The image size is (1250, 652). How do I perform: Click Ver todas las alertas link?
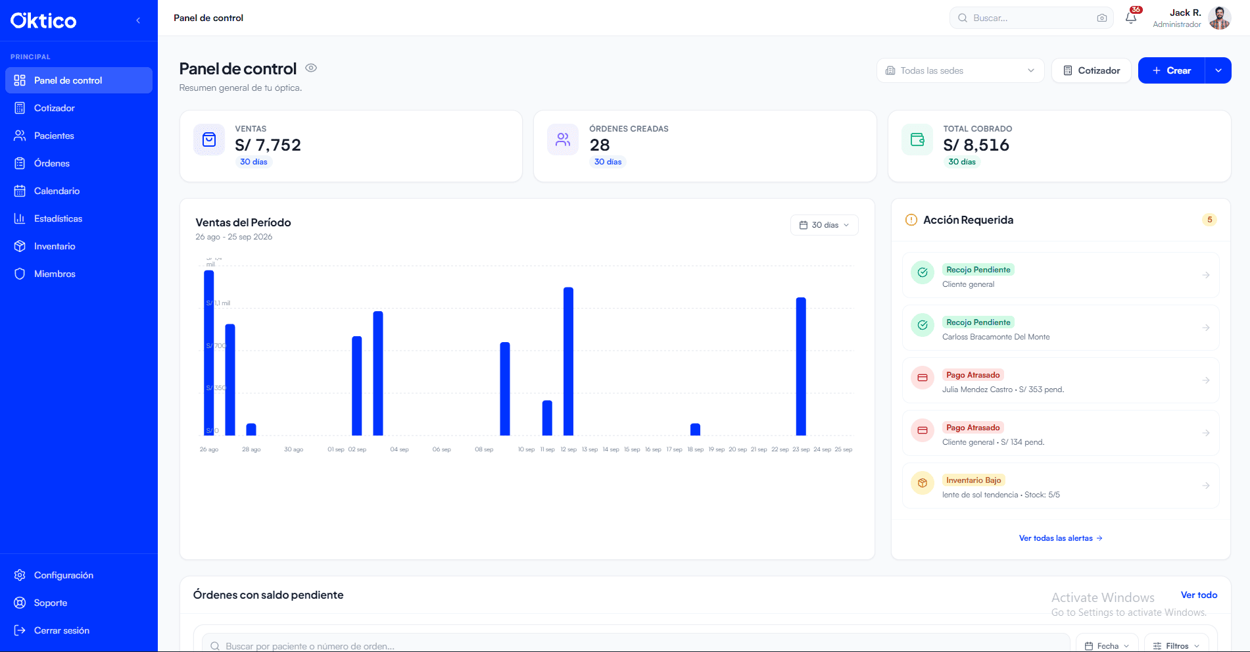click(x=1061, y=538)
